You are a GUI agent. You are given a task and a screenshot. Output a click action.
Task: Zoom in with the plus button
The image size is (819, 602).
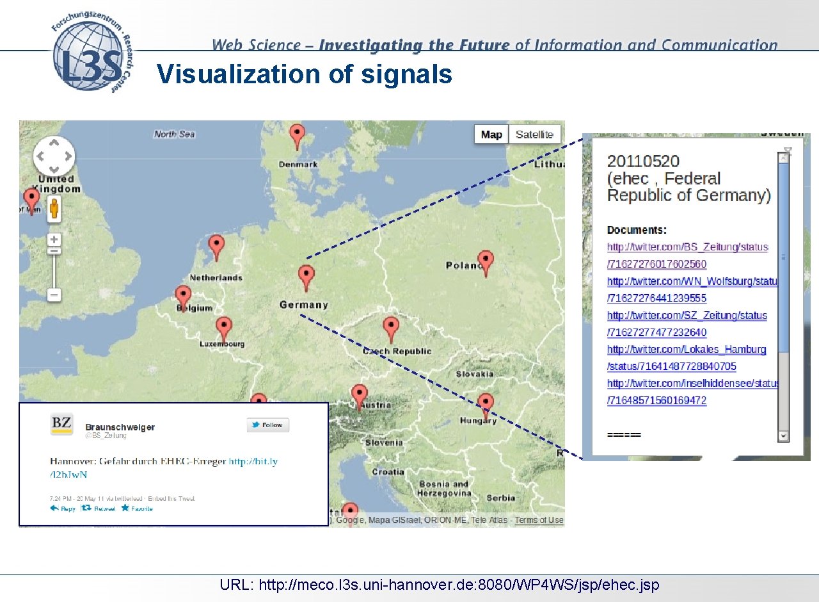(54, 240)
